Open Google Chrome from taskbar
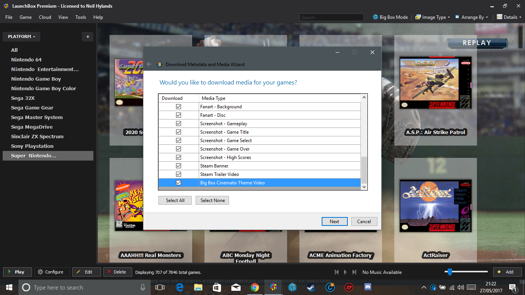Image resolution: width=525 pixels, height=295 pixels. click(x=254, y=287)
